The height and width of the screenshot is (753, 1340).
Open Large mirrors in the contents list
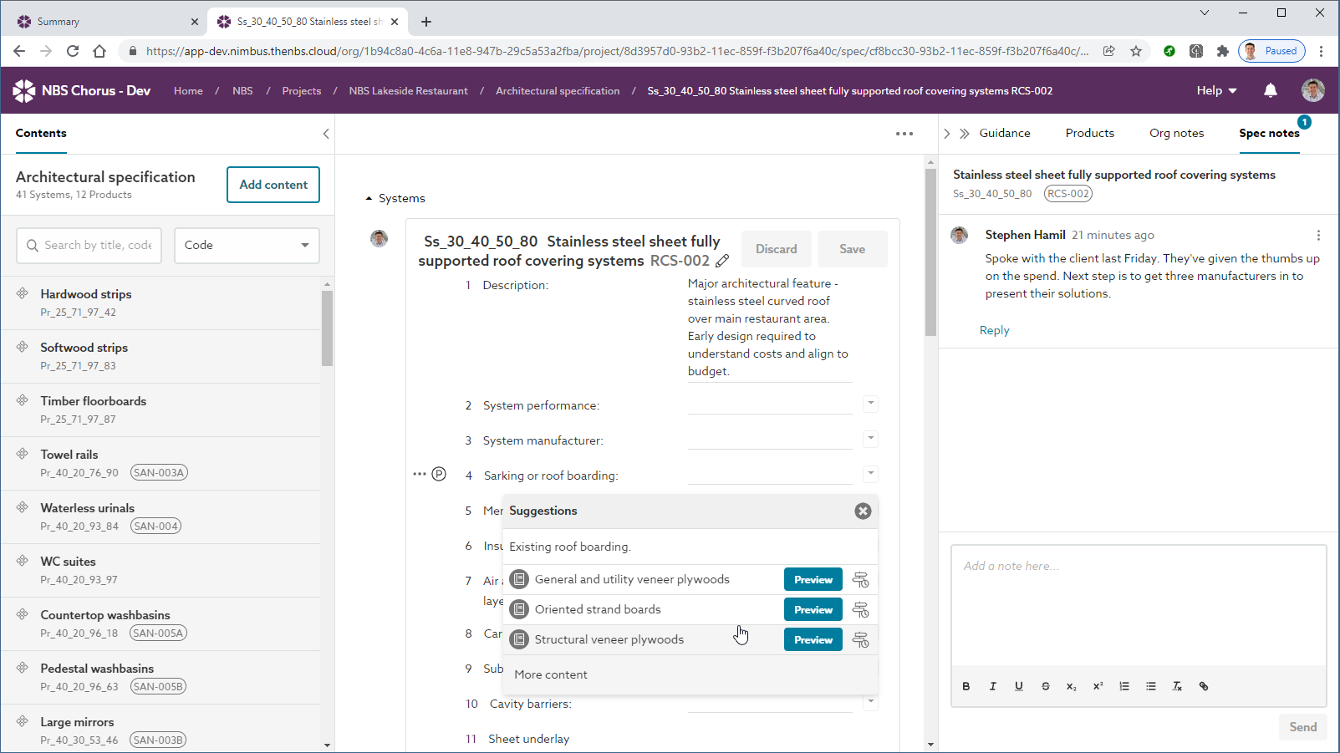point(160,730)
